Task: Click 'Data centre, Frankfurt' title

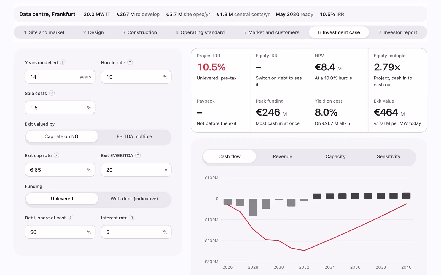Action: click(47, 14)
